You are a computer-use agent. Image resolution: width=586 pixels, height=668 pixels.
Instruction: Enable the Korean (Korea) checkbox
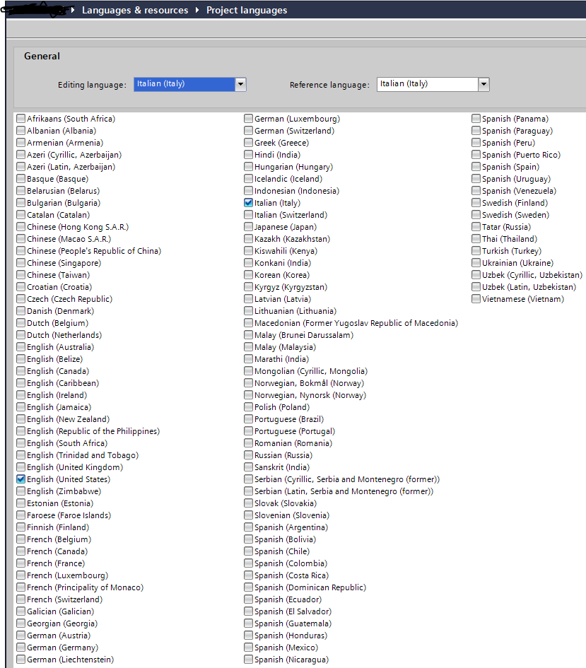pyautogui.click(x=248, y=275)
